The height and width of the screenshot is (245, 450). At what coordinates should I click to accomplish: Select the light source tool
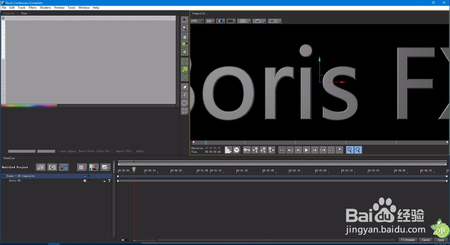point(184,52)
